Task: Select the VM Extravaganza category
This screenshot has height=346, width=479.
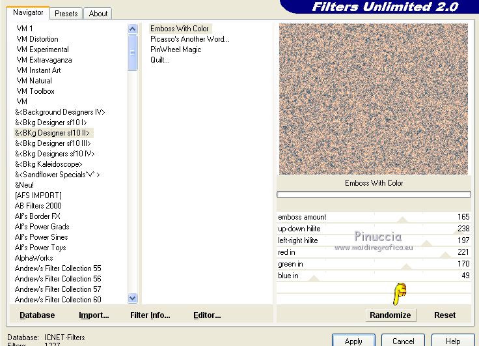Action: 44,60
